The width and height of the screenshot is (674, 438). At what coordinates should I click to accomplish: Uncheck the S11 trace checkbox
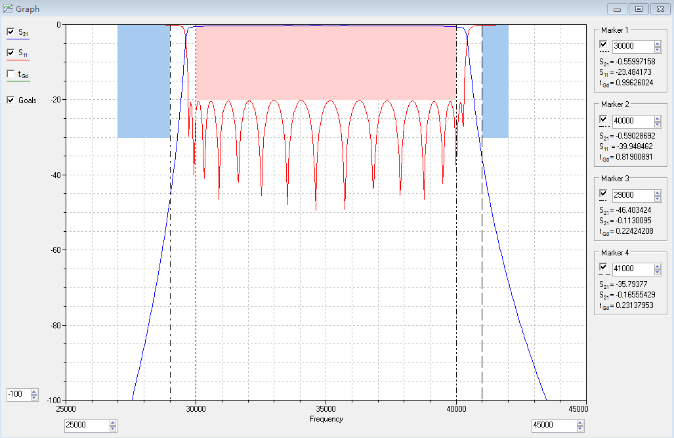point(11,53)
